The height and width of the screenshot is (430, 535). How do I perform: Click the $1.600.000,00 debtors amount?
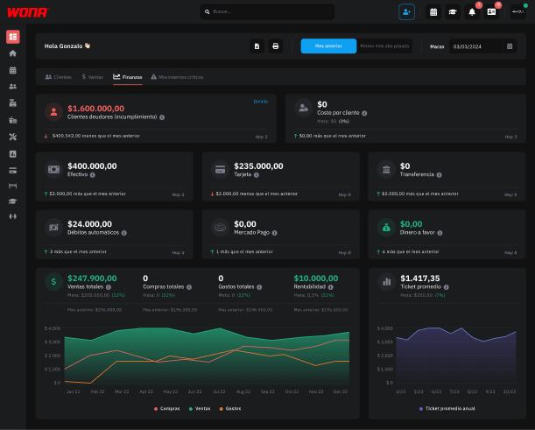[x=95, y=109]
